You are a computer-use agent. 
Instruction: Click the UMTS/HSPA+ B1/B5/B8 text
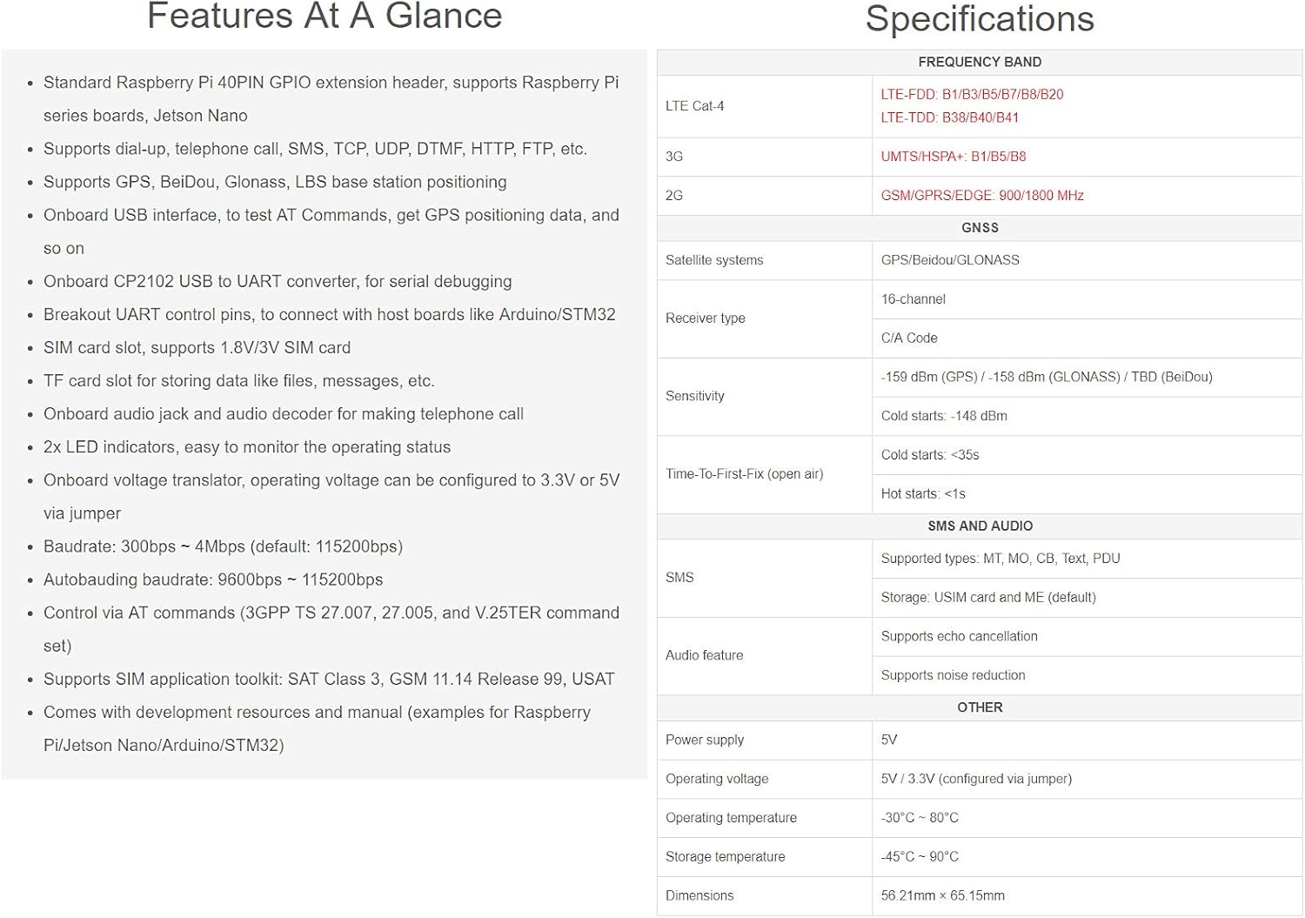953,157
